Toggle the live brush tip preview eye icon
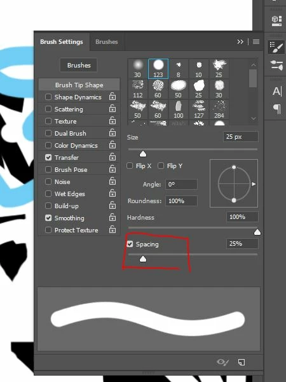Image resolution: width=286 pixels, height=382 pixels. pos(222,362)
